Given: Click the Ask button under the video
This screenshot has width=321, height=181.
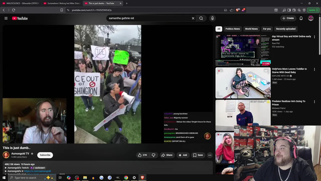Looking at the screenshot, I should click(183, 155).
